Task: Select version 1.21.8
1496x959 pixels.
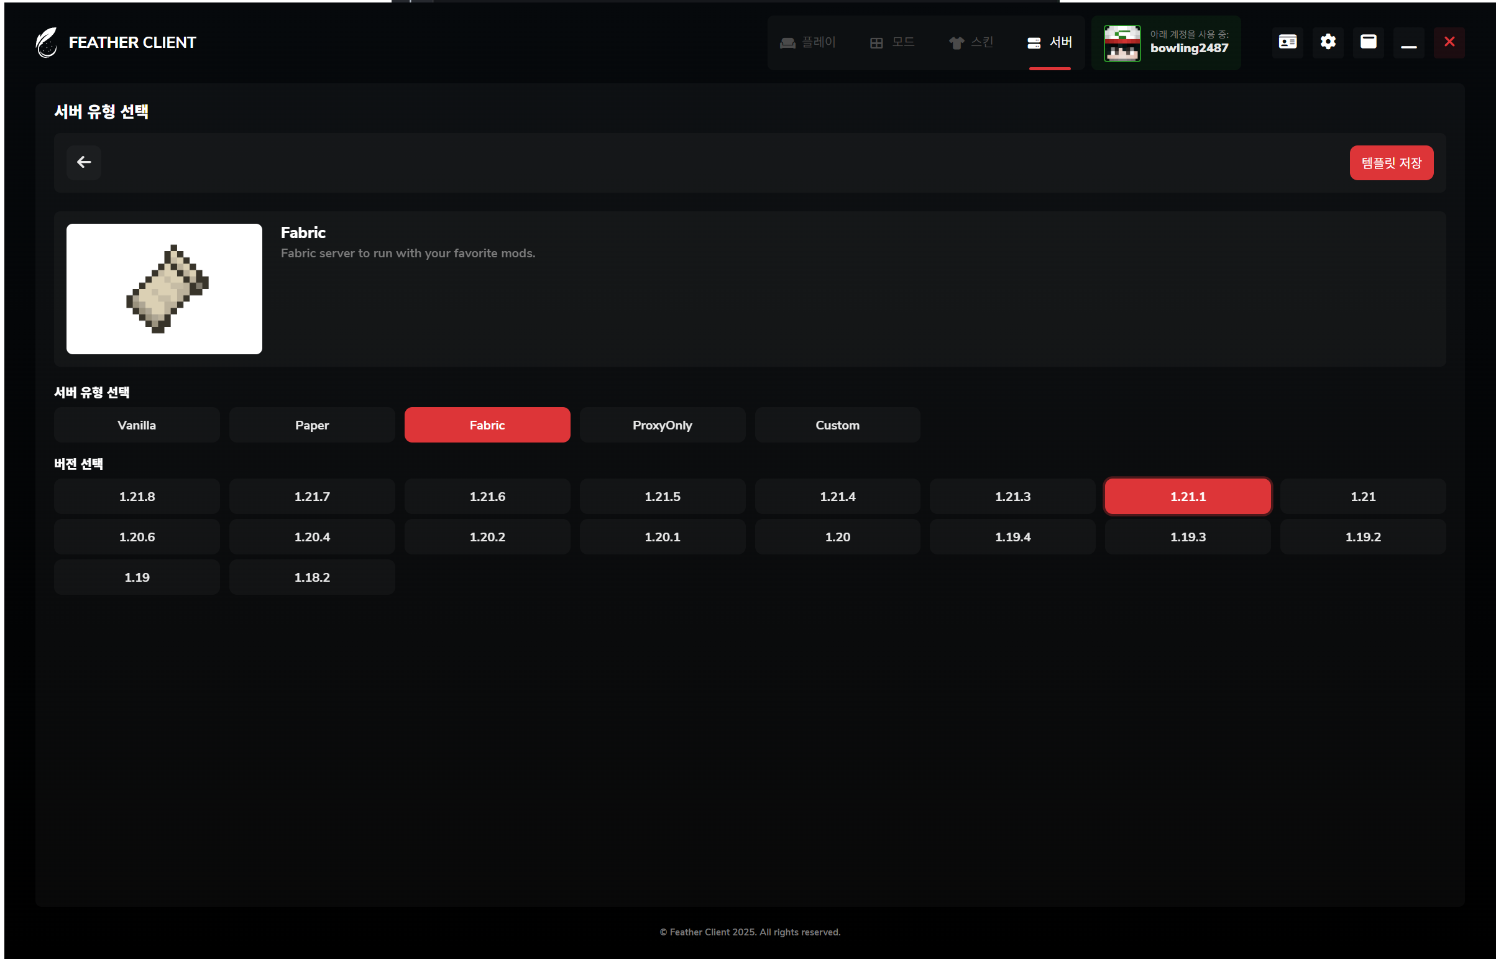Action: 136,497
